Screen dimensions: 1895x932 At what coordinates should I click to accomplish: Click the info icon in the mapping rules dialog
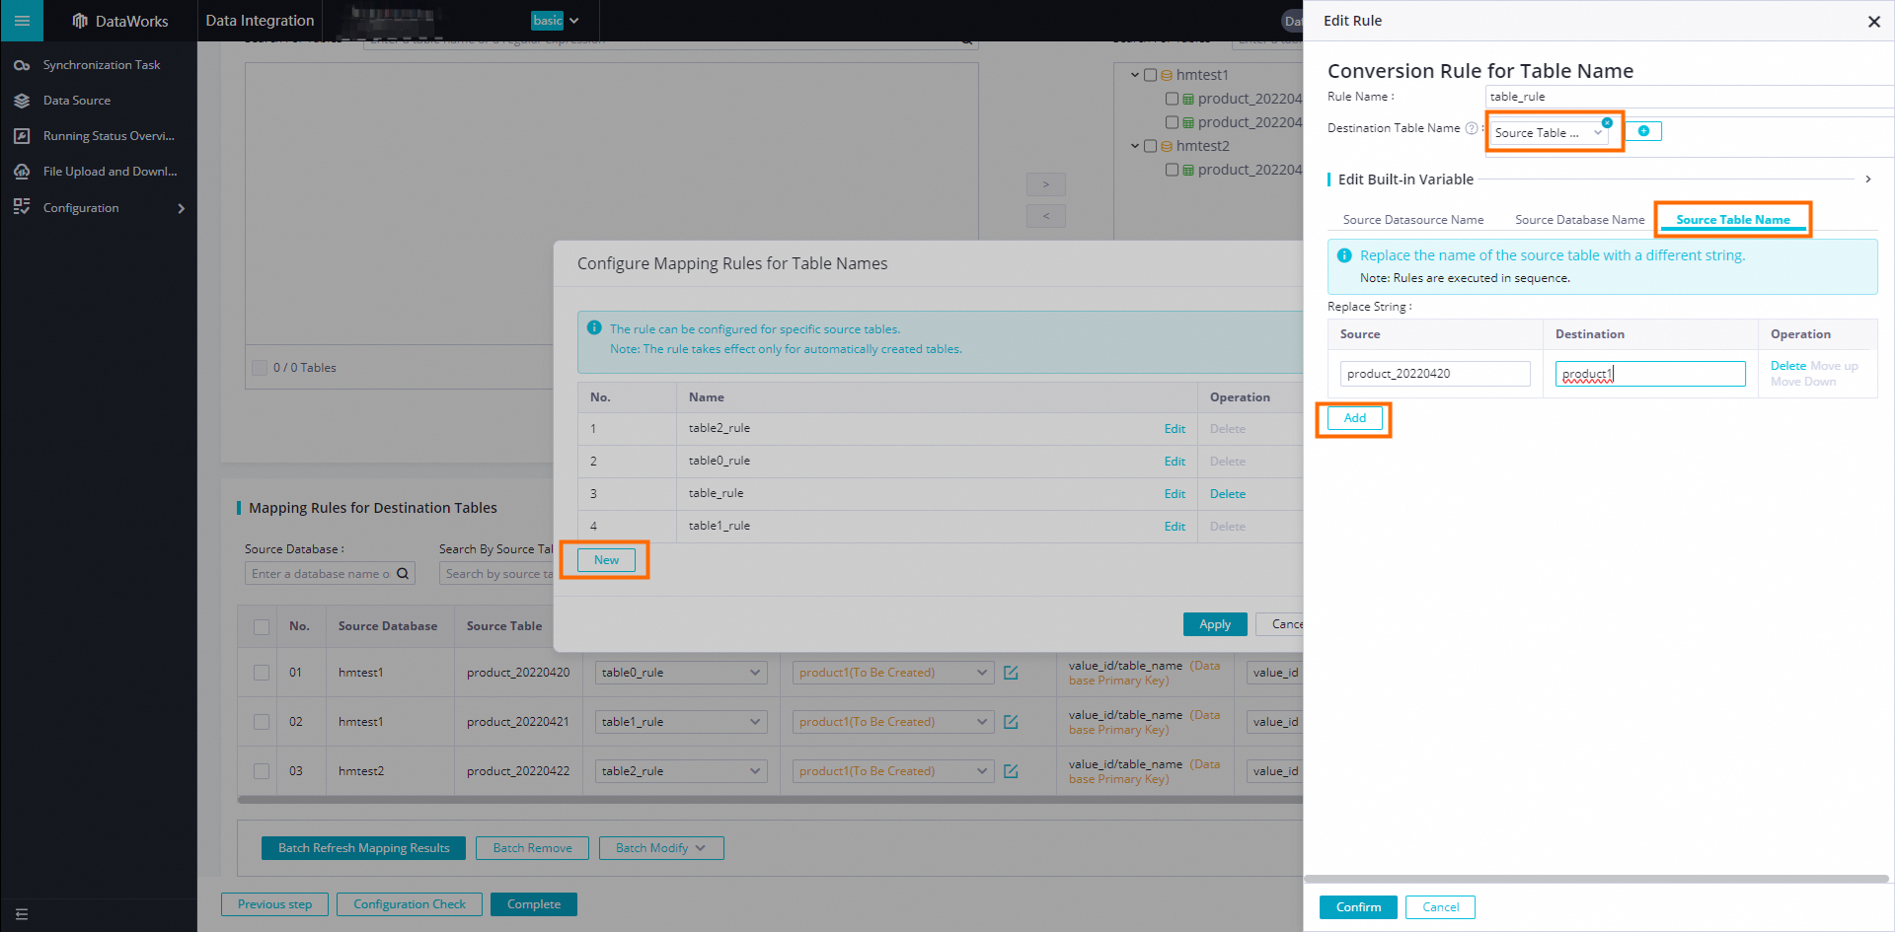[x=594, y=328]
